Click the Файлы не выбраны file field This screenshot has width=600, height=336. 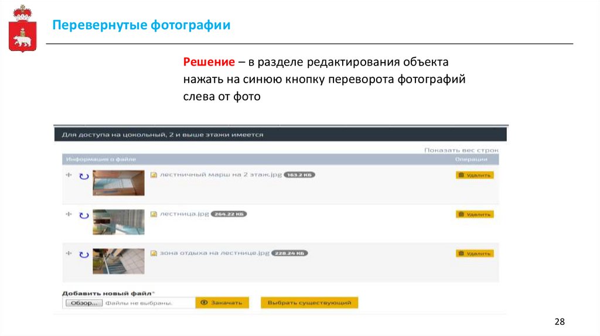click(x=139, y=303)
